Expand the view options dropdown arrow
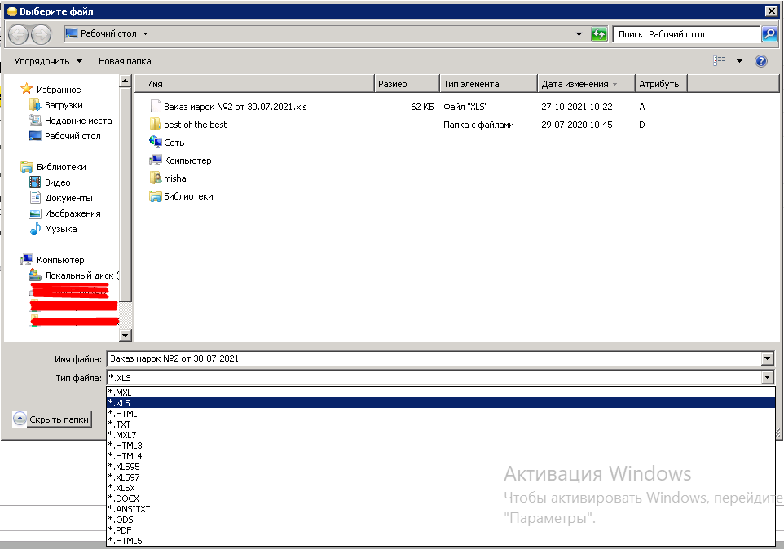Viewport: 784px width, 549px height. (739, 61)
